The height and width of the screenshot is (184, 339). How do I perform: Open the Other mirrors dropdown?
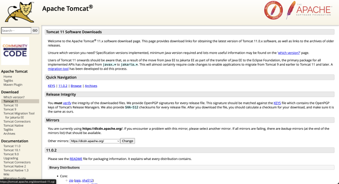pos(95,141)
